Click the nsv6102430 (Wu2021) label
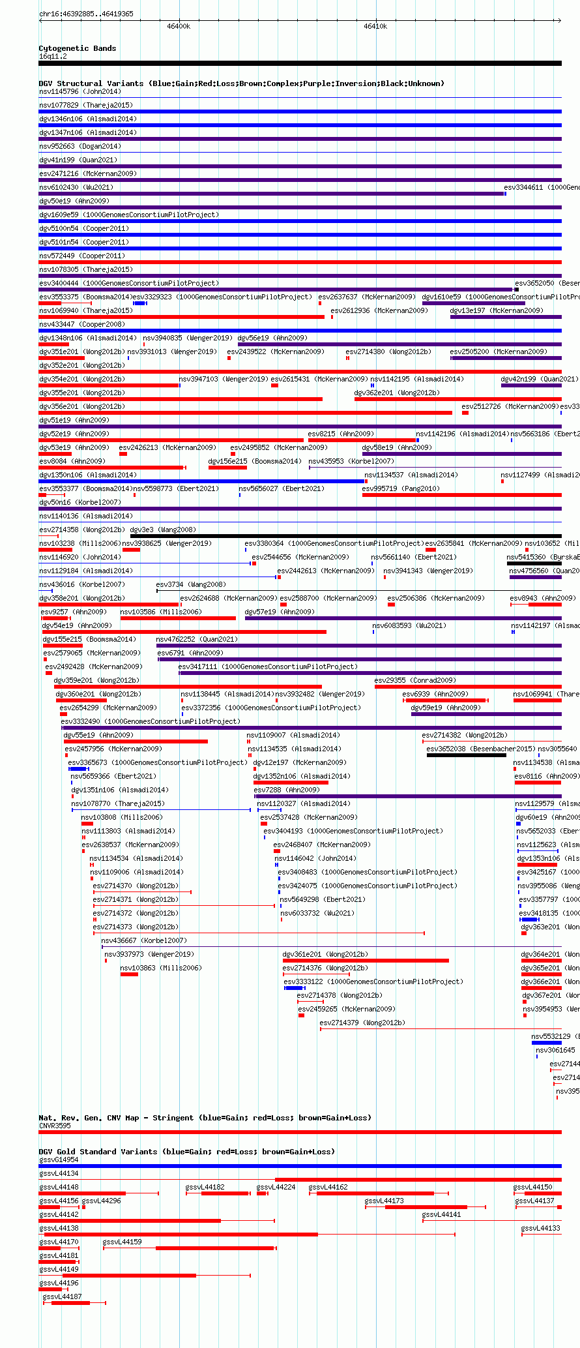 (76, 187)
